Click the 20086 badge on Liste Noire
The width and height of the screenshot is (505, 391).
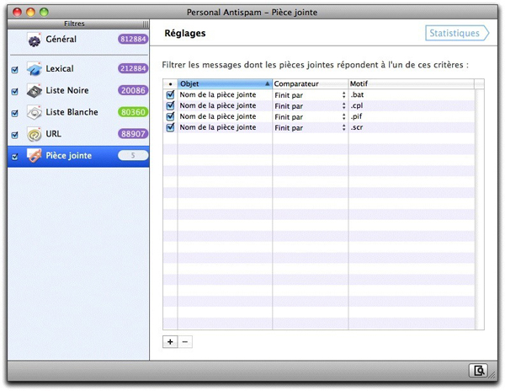click(133, 90)
